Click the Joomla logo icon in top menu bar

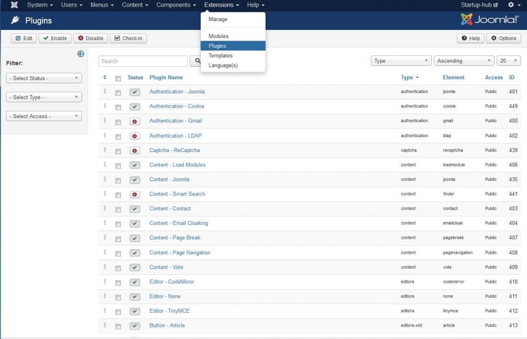(14, 5)
